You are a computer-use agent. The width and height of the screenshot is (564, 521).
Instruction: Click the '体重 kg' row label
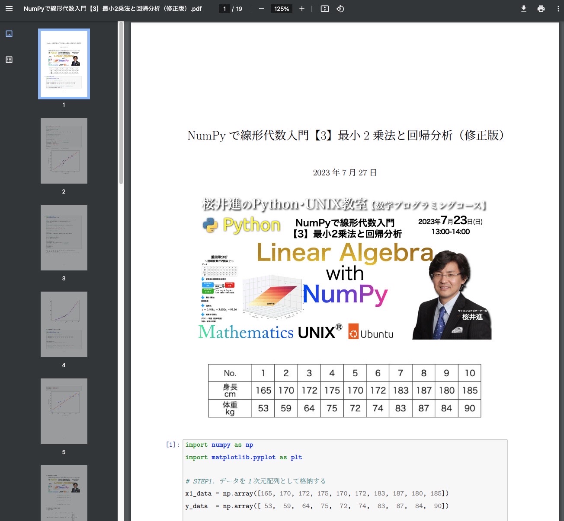230,408
